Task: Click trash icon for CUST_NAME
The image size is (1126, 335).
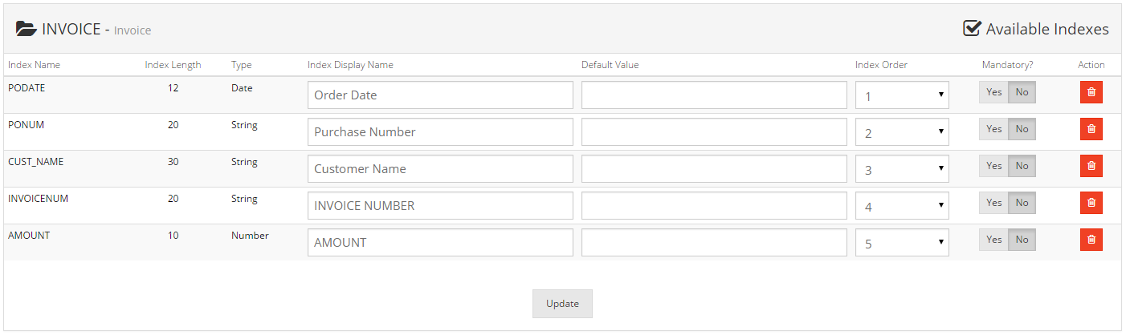Action: click(1091, 166)
